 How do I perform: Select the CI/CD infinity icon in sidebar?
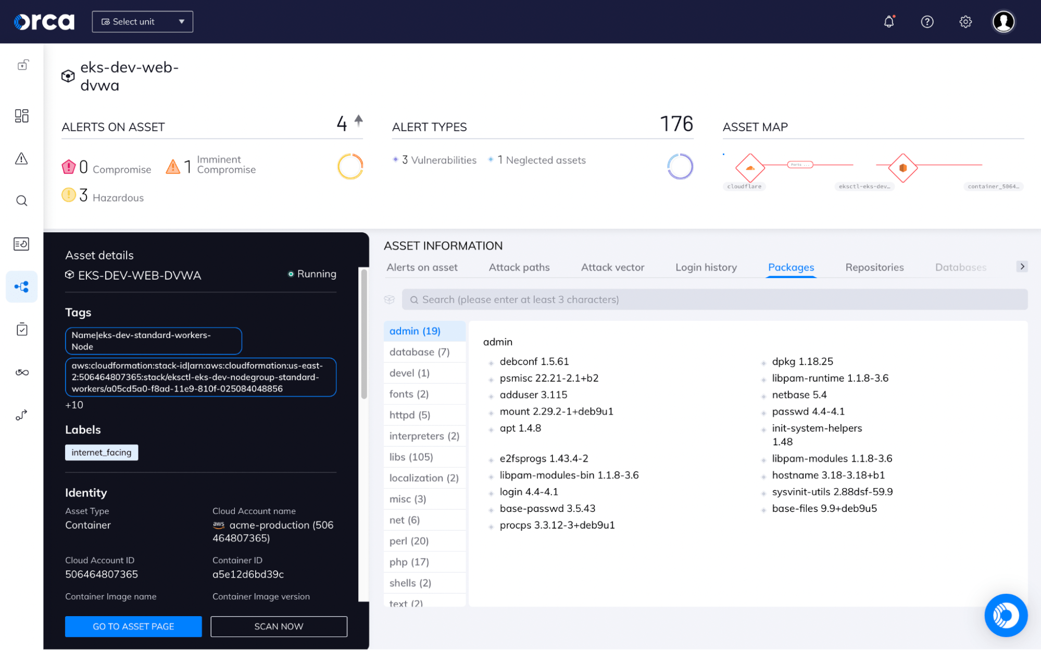tap(21, 371)
